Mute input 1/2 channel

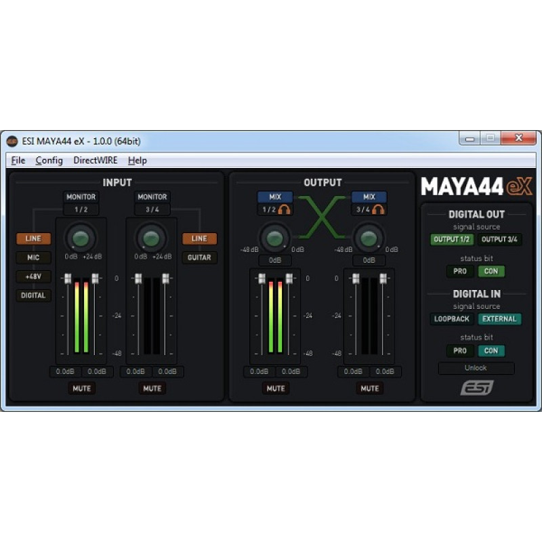[81, 388]
